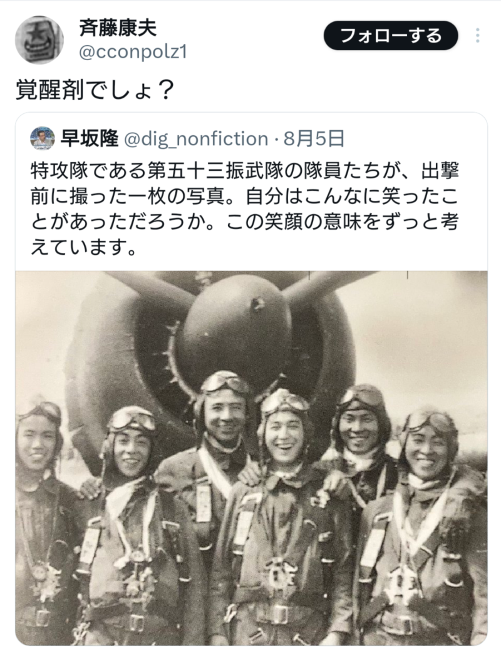Open 早坂隆's small avatar in quoted tweet
The image size is (501, 651).
coord(43,138)
